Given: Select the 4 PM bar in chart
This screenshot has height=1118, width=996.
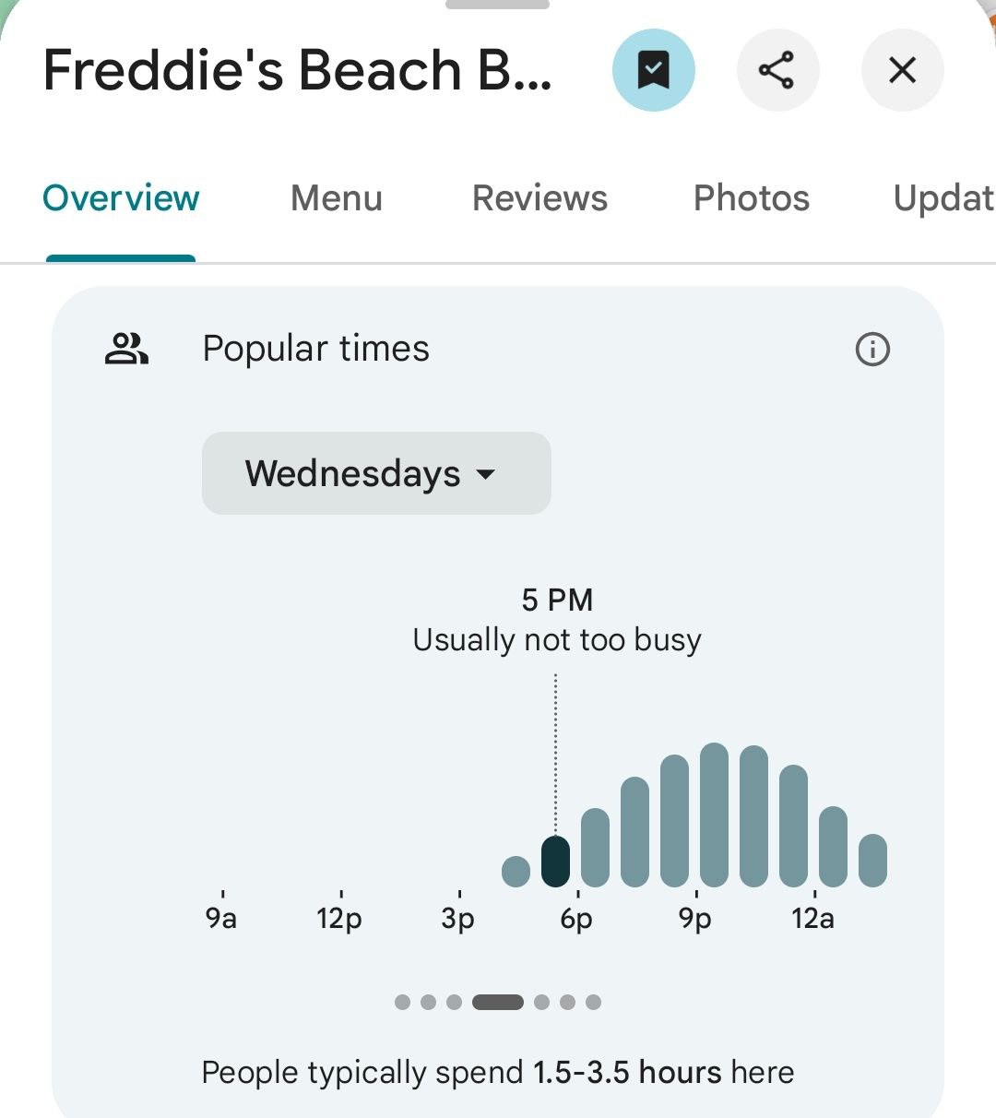Looking at the screenshot, I should 516,871.
